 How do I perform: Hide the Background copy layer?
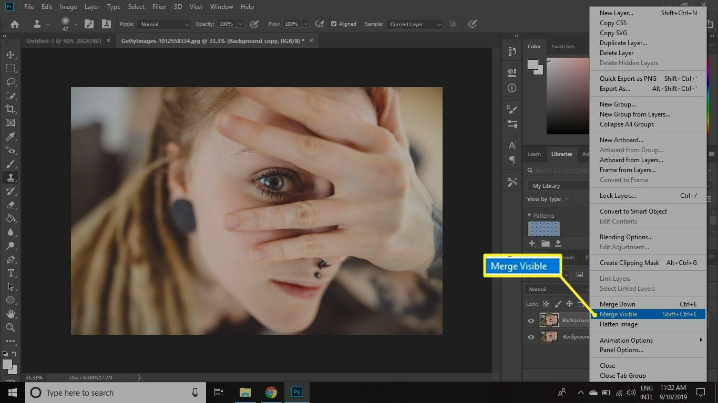pyautogui.click(x=530, y=320)
